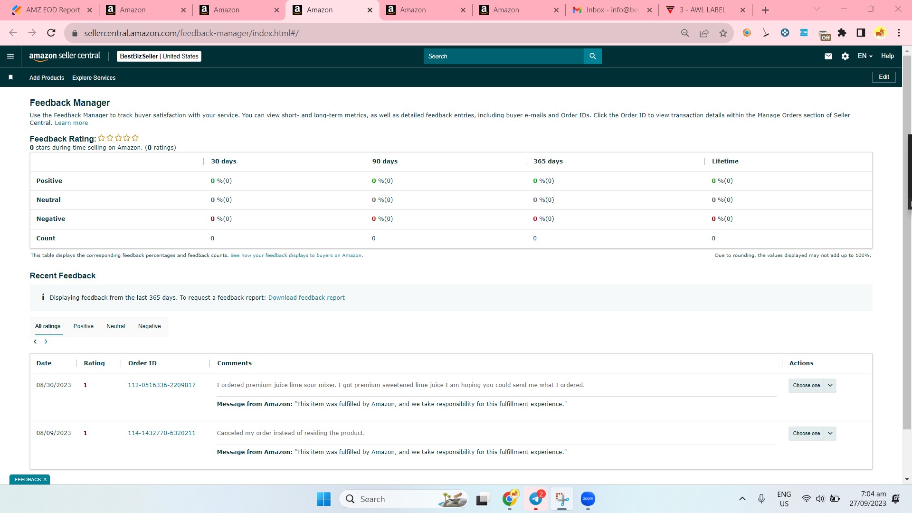This screenshot has height=513, width=912.
Task: Open the Seller Central settings gear
Action: (845, 56)
